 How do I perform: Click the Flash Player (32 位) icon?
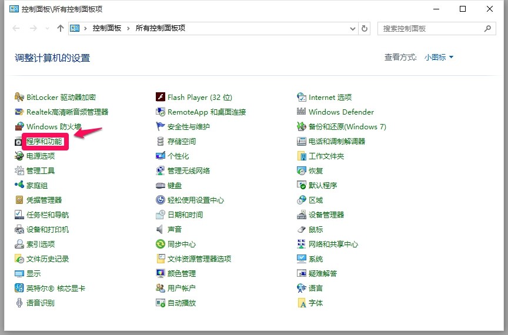click(x=161, y=97)
